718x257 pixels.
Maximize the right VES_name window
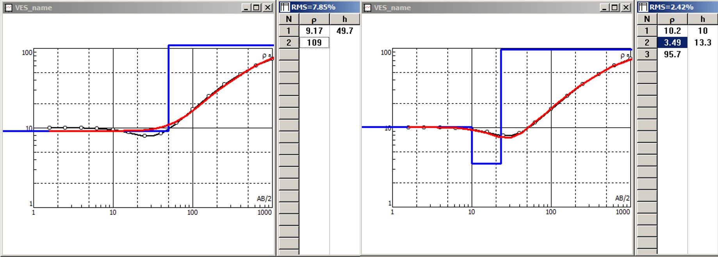point(615,8)
